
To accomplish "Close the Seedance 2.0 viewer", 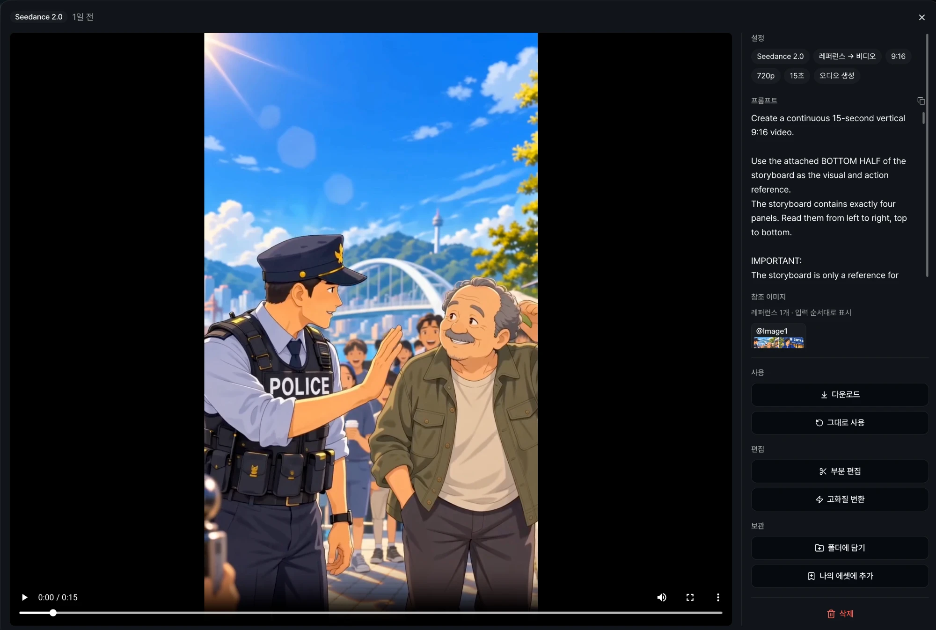I will (921, 17).
